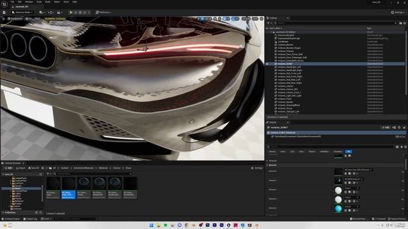
Task: Open the Perspective view mode dropdown
Action: point(15,18)
